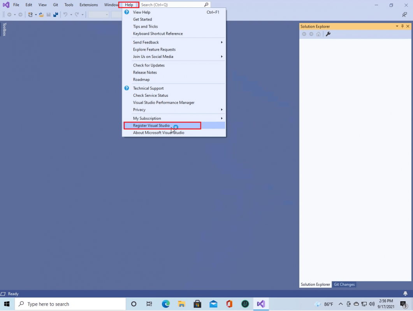Open File Explorer from the taskbar
The height and width of the screenshot is (311, 413).
click(181, 304)
